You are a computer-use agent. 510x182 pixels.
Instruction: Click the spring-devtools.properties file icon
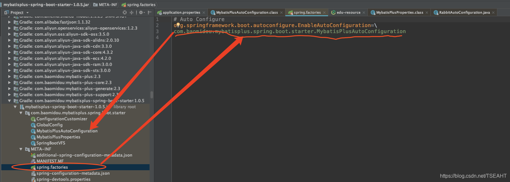[33, 179]
